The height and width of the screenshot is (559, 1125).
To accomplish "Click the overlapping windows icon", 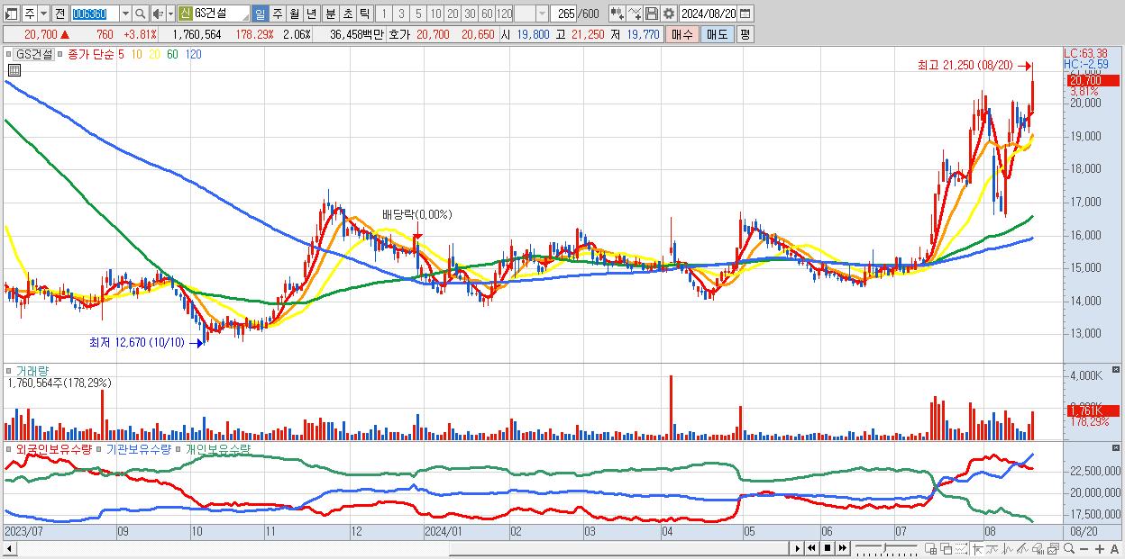I will point(947,548).
